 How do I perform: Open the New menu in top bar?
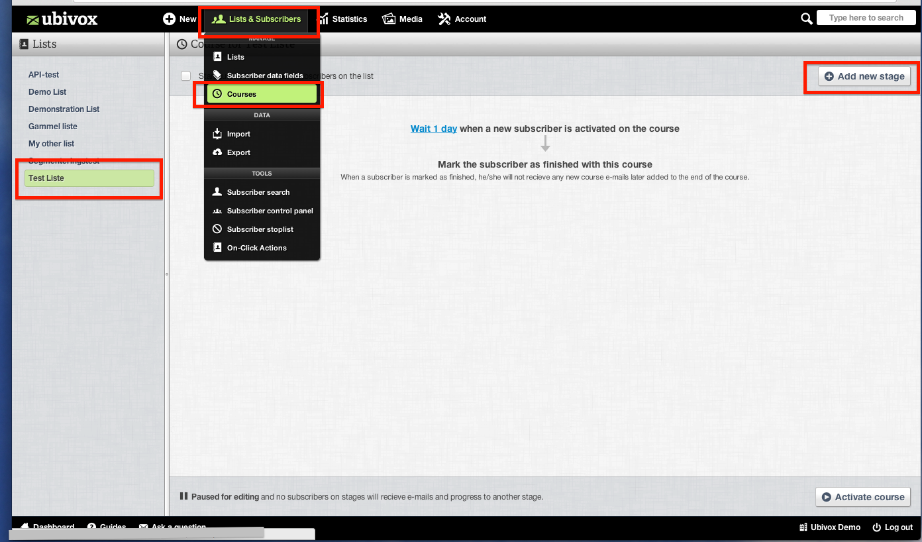(x=180, y=19)
